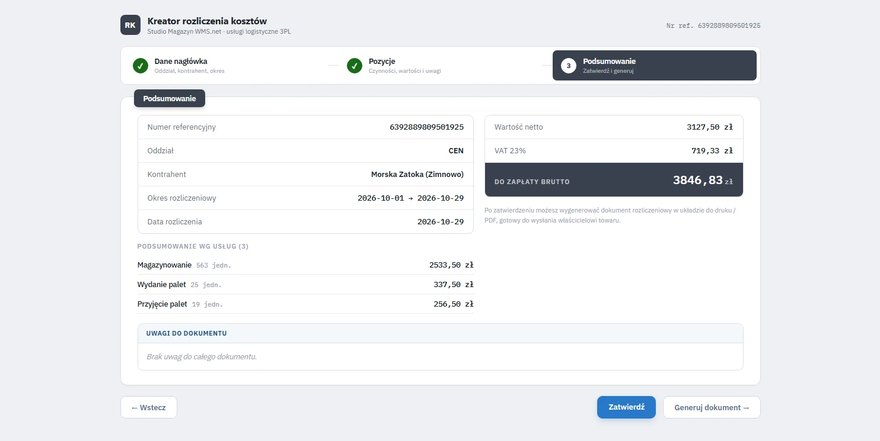The width and height of the screenshot is (880, 441).
Task: Click green checkmark beside Dane nagłówka
Action: coord(141,66)
